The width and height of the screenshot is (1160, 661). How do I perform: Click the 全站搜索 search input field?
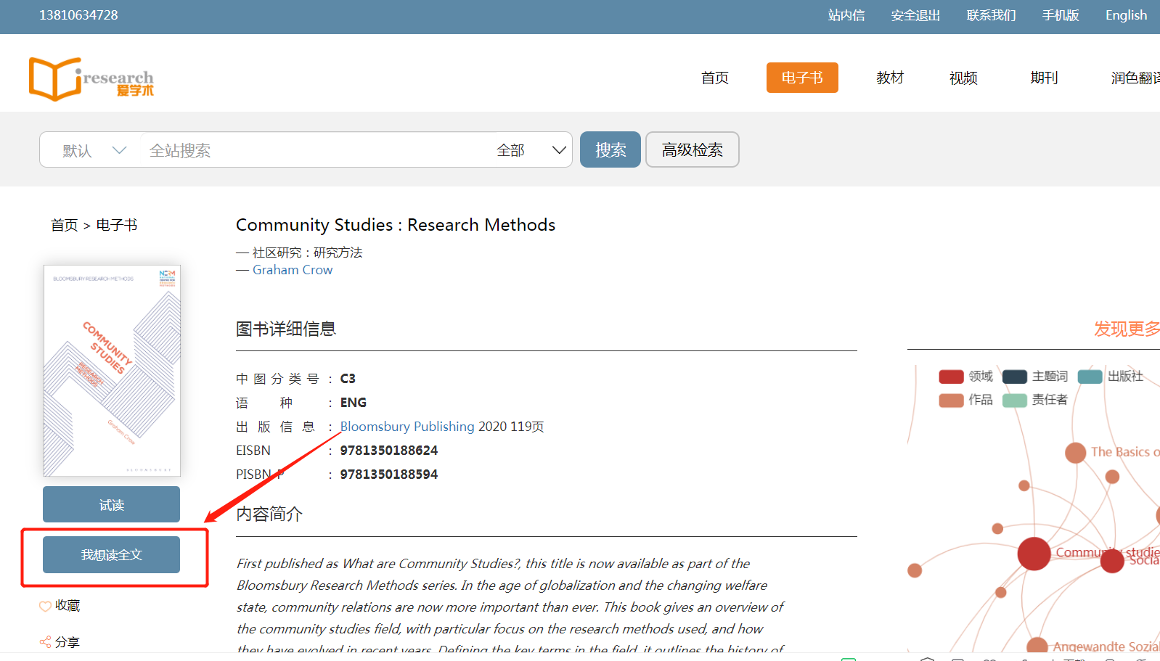click(312, 150)
